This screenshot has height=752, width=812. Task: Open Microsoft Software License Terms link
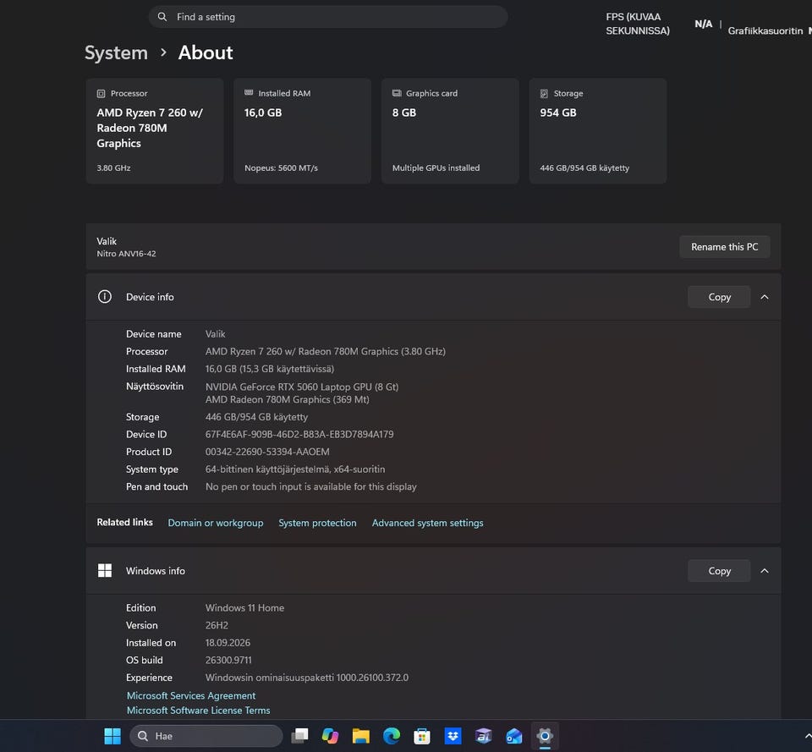point(198,711)
